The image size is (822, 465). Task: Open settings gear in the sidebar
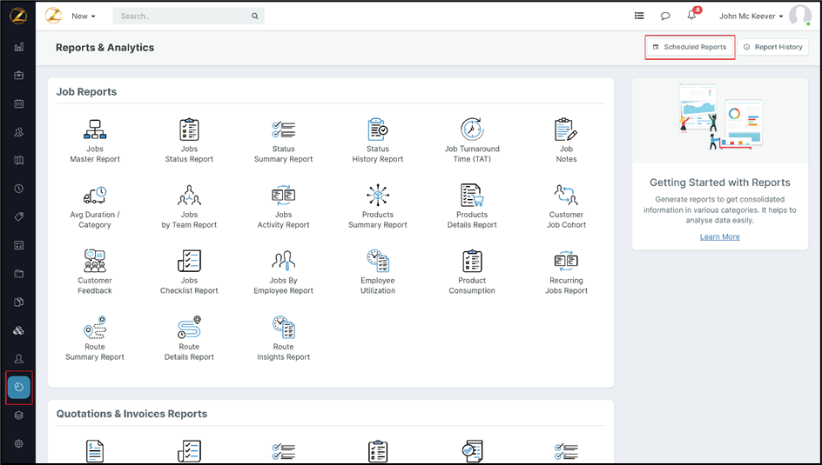point(19,443)
